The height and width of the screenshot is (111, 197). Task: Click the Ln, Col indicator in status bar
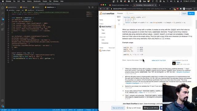click(x=56, y=110)
